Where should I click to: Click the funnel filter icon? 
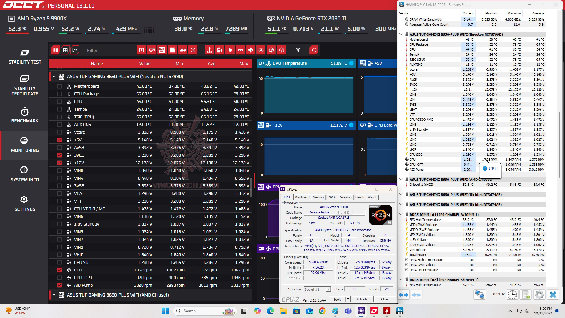click(298, 50)
